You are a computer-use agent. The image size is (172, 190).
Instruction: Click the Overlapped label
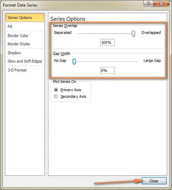tap(151, 33)
